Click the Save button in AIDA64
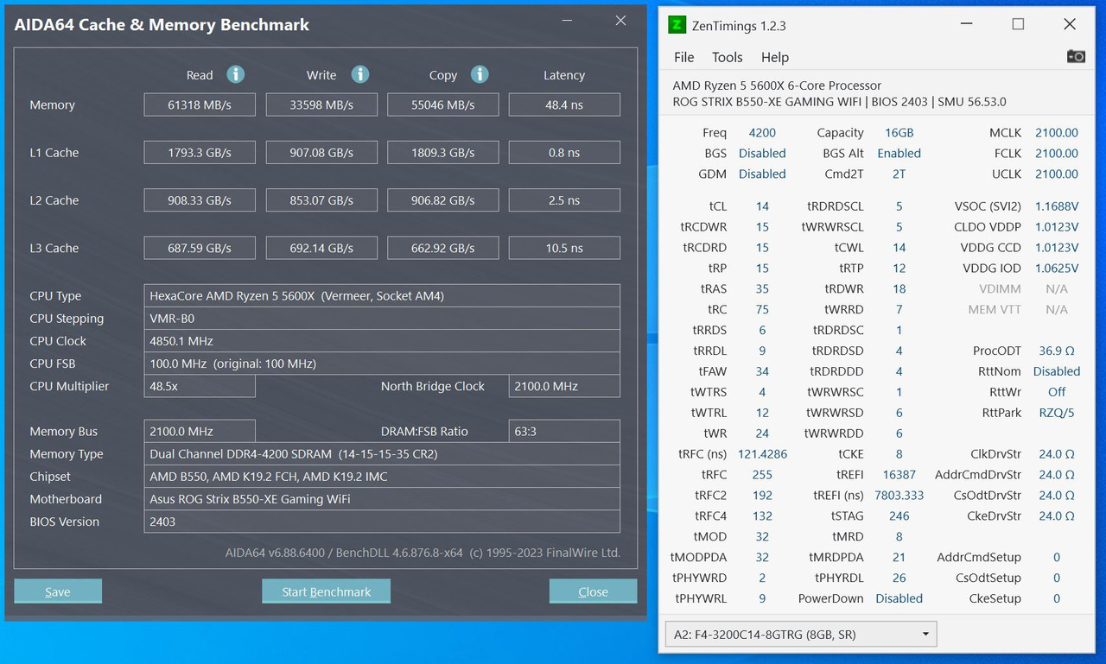 [58, 591]
